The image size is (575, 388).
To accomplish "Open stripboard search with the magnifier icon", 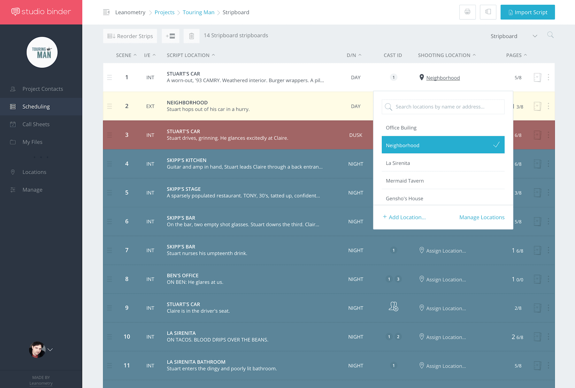I will click(550, 35).
